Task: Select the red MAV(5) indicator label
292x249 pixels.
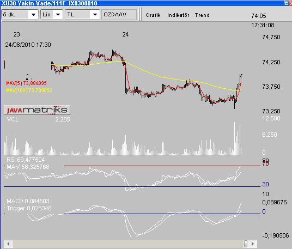Action: click(26, 83)
